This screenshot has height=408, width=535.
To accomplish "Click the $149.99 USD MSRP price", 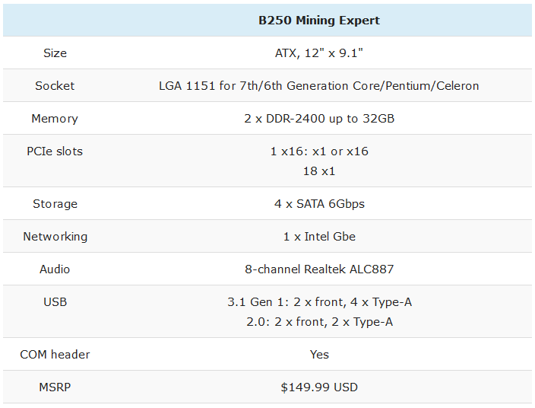I will tap(319, 387).
